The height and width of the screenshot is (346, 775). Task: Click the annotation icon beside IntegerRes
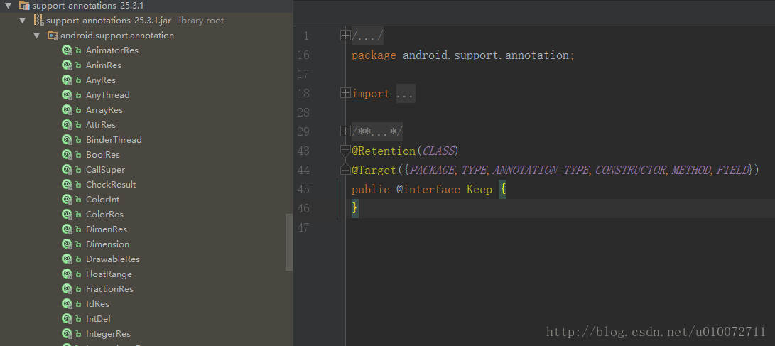point(67,334)
